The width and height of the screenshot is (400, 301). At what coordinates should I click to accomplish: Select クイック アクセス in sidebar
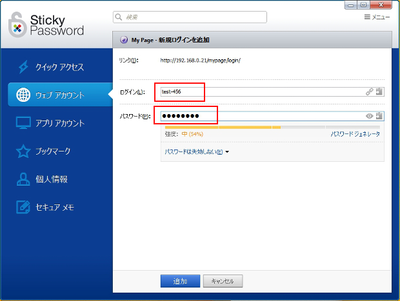(x=59, y=67)
